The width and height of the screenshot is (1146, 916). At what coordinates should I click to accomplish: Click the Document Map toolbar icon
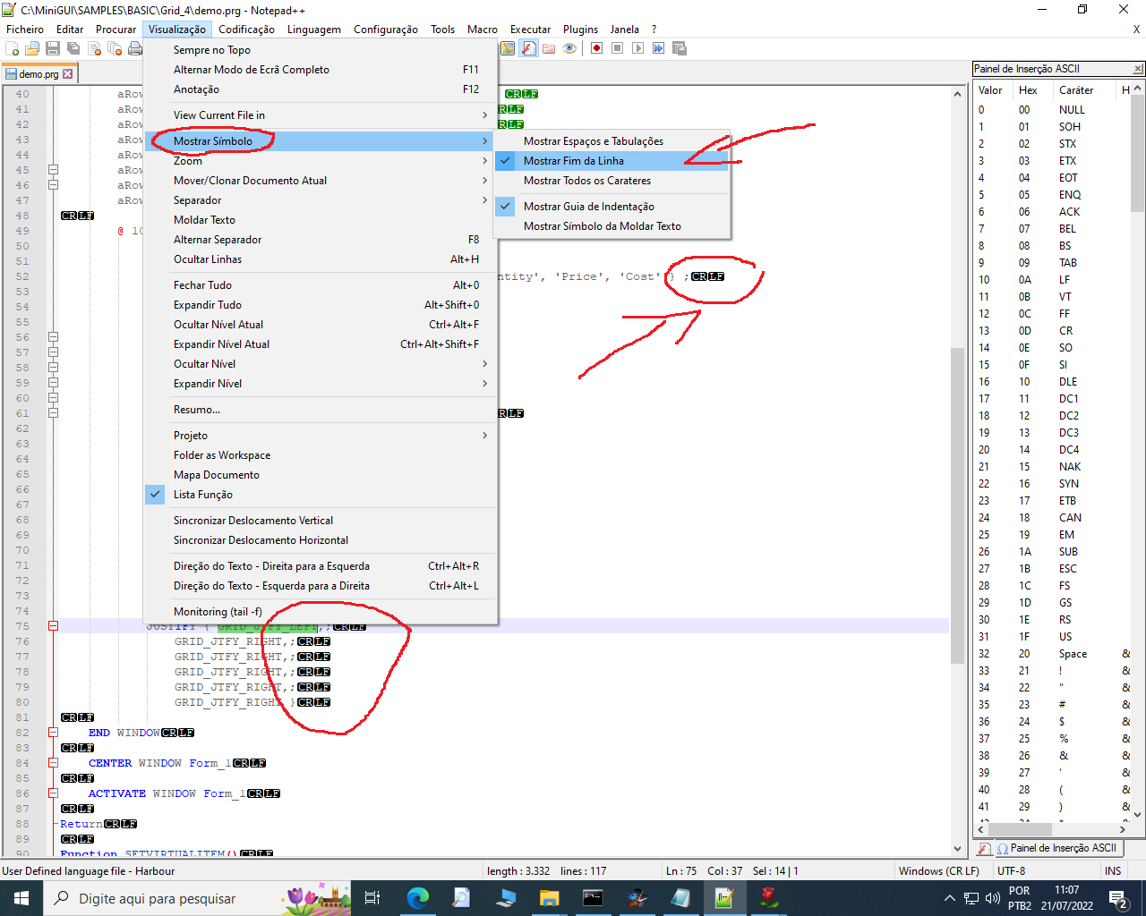pyautogui.click(x=508, y=48)
